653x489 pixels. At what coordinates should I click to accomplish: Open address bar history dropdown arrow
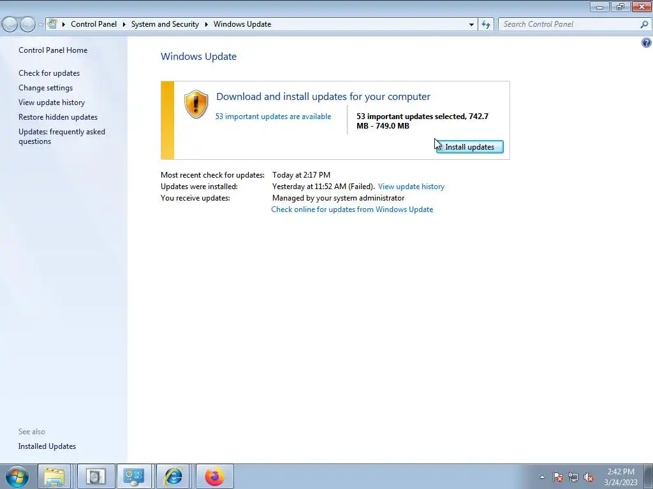point(471,25)
